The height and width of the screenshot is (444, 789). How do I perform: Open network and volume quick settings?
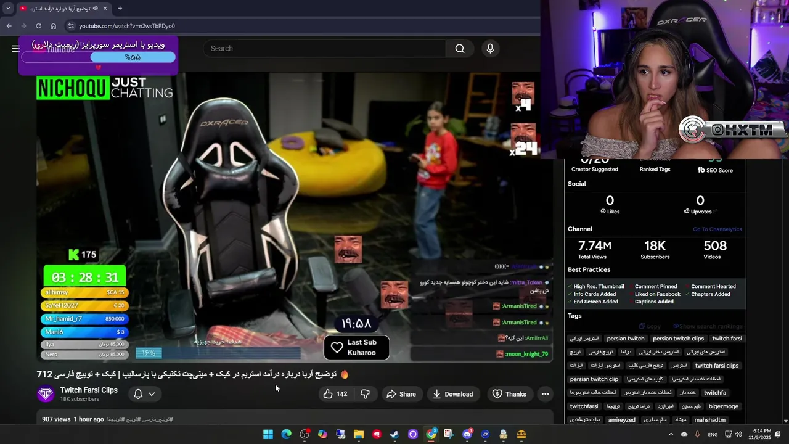(x=733, y=434)
